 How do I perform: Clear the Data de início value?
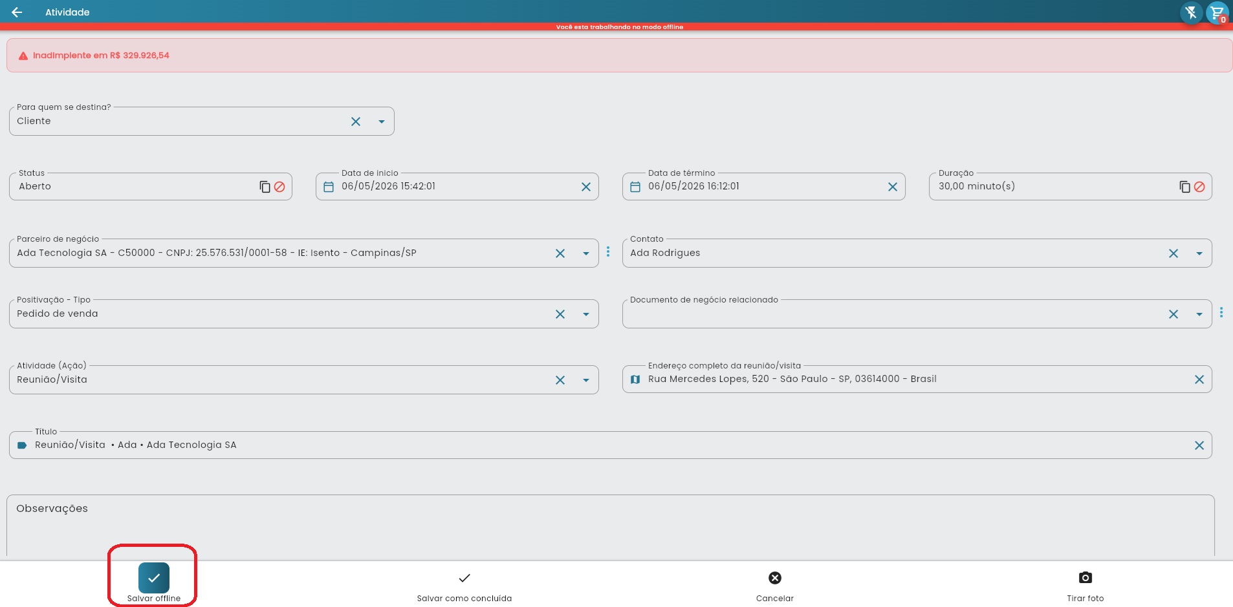pos(586,187)
